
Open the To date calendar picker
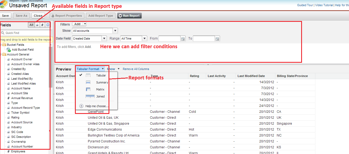pos(218,39)
